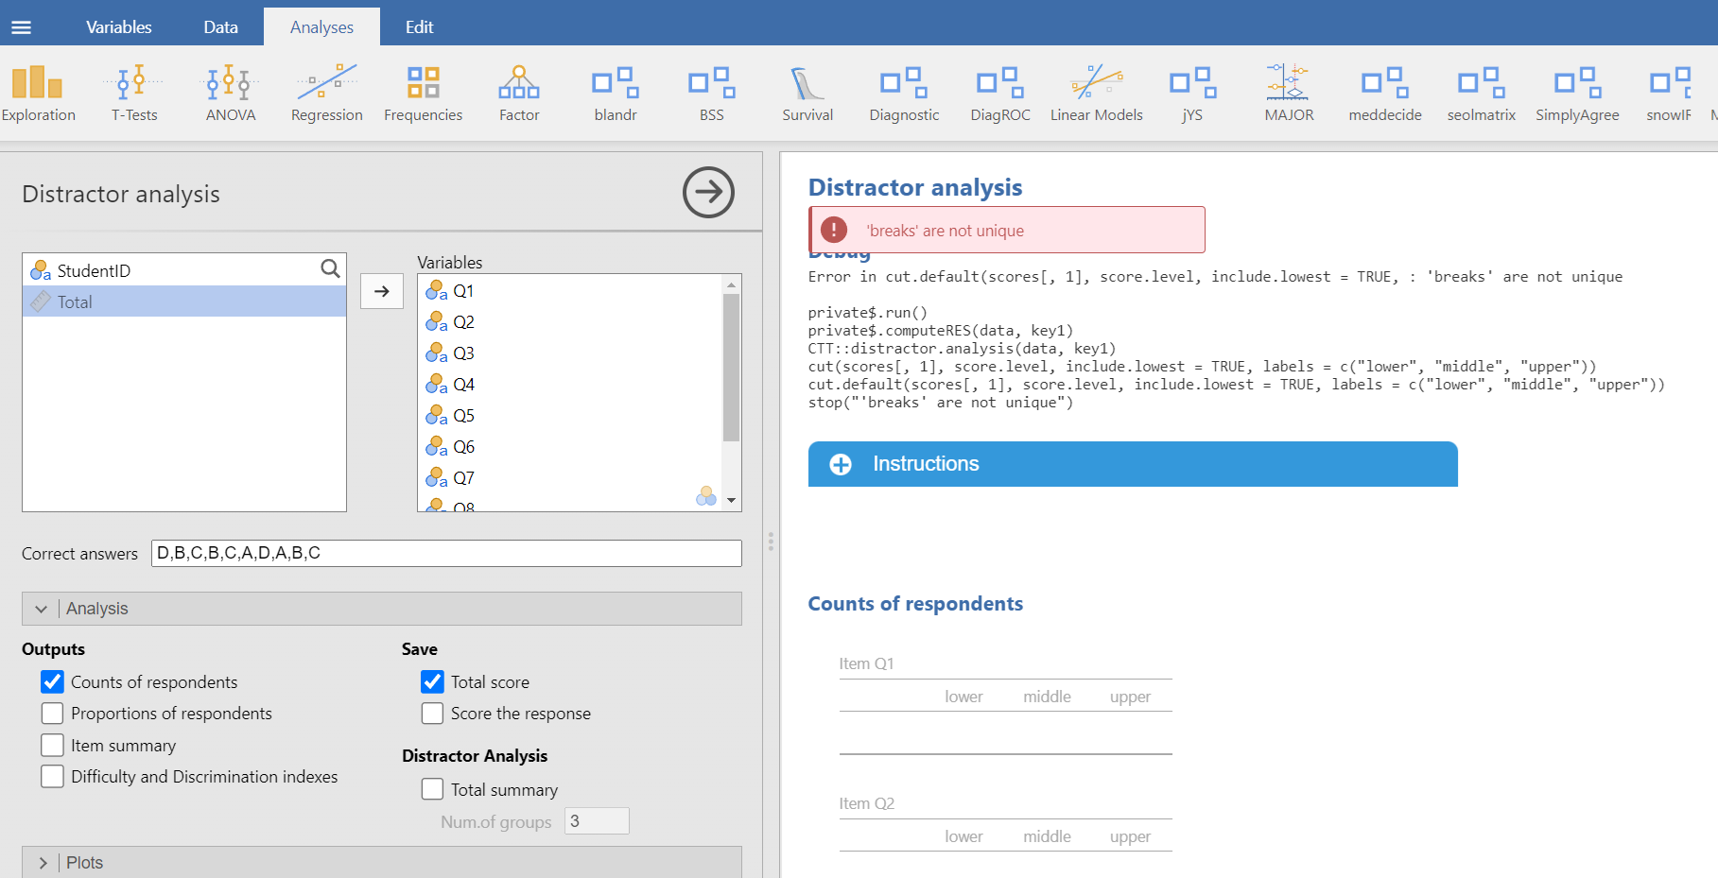Click the Variables list scrollbar thumb
The width and height of the screenshot is (1718, 878).
731,368
